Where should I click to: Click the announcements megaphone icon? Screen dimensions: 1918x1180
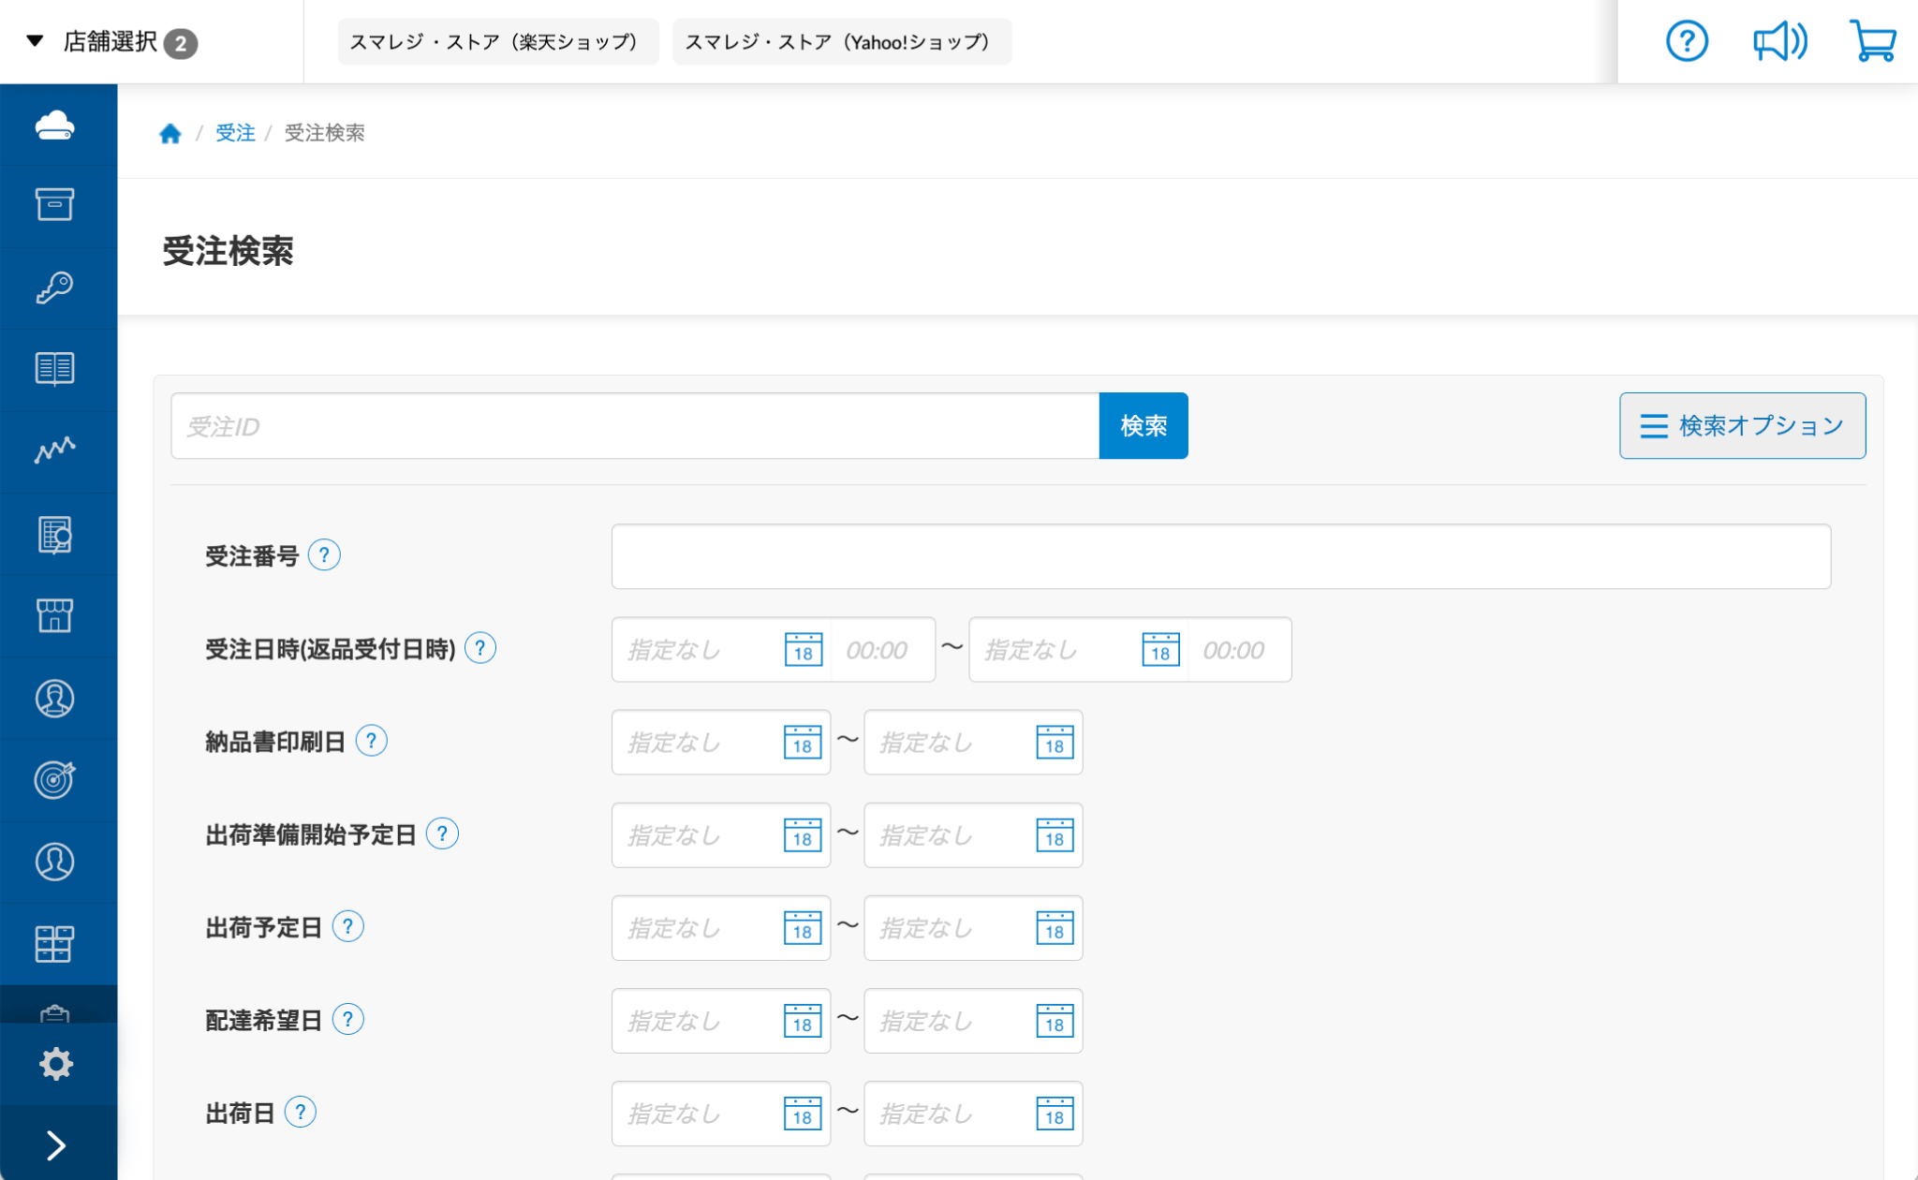[x=1778, y=41]
